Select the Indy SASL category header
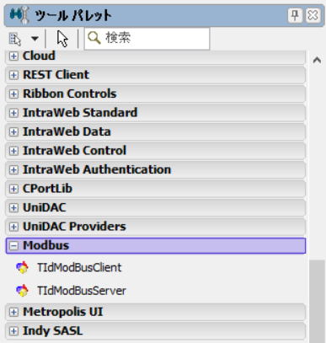 pyautogui.click(x=155, y=331)
